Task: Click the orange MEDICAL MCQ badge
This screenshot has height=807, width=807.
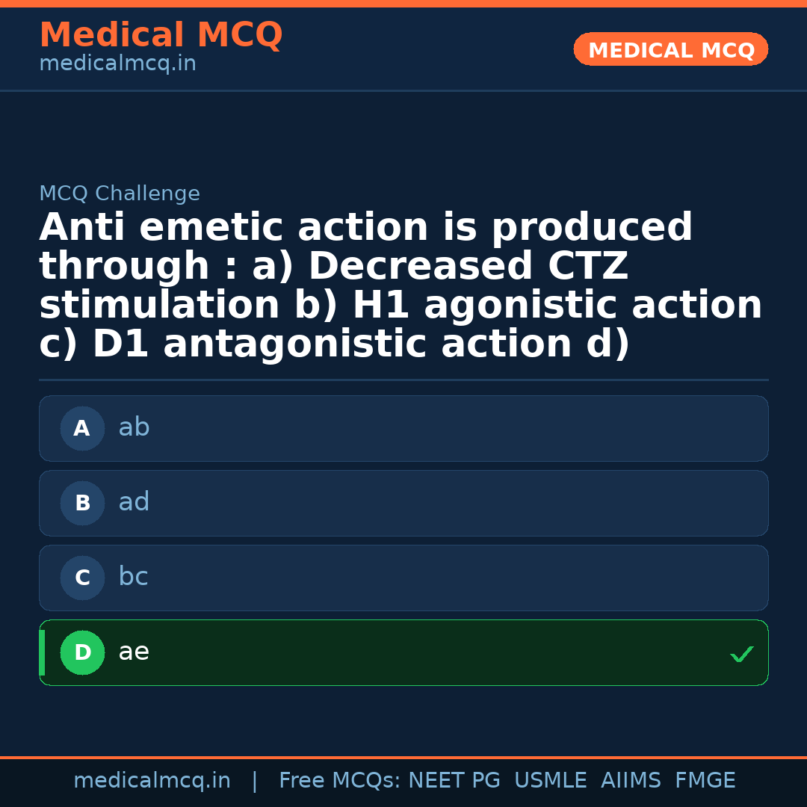Action: (670, 50)
